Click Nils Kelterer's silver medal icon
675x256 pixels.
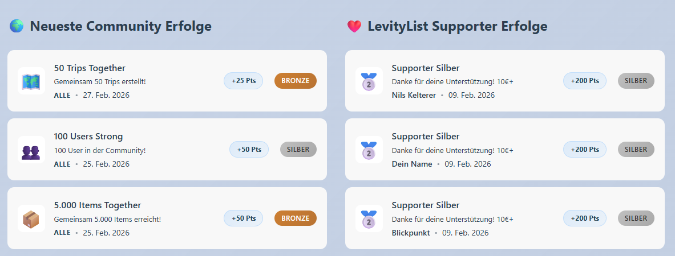[x=369, y=81]
